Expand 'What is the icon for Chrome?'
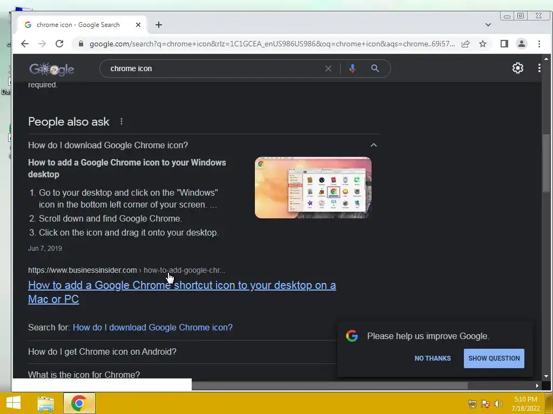Image resolution: width=553 pixels, height=414 pixels. click(84, 375)
